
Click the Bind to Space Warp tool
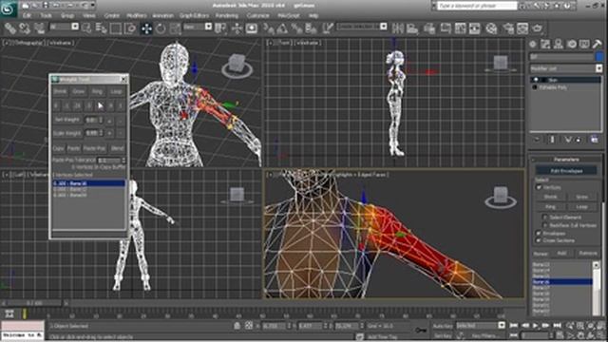tap(39, 28)
